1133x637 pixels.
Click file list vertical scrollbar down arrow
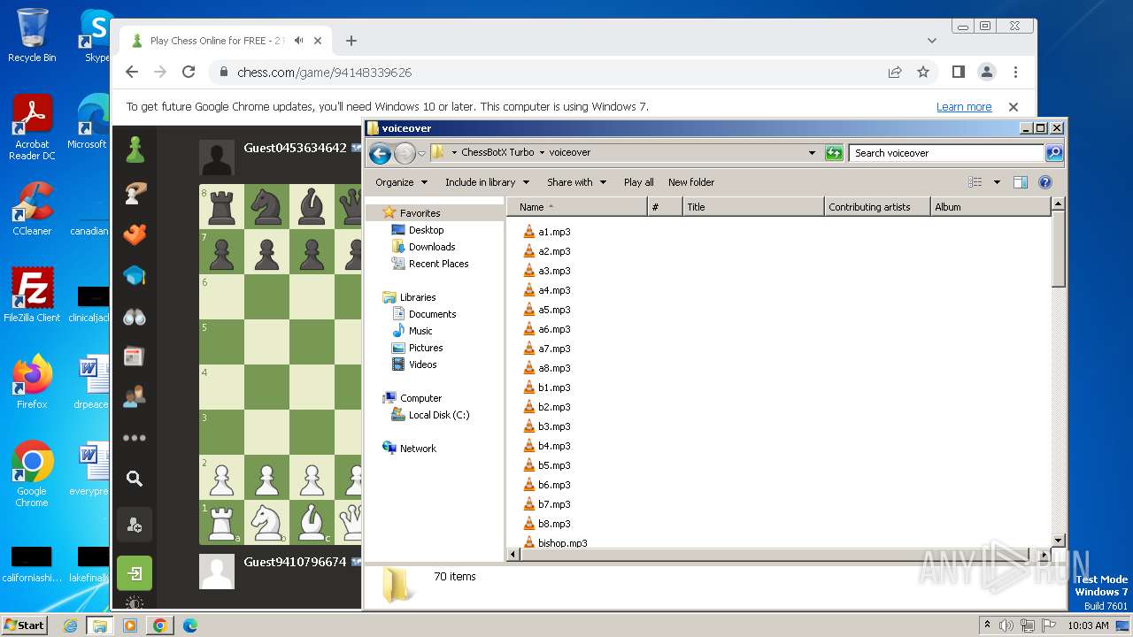click(1058, 540)
